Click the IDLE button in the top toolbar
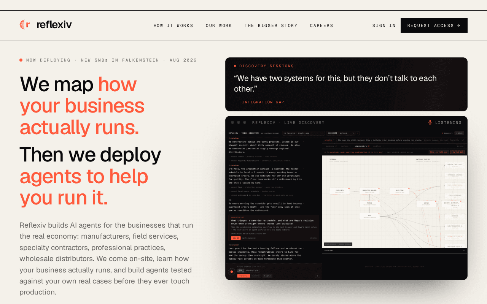487x304 pixels. point(459,133)
